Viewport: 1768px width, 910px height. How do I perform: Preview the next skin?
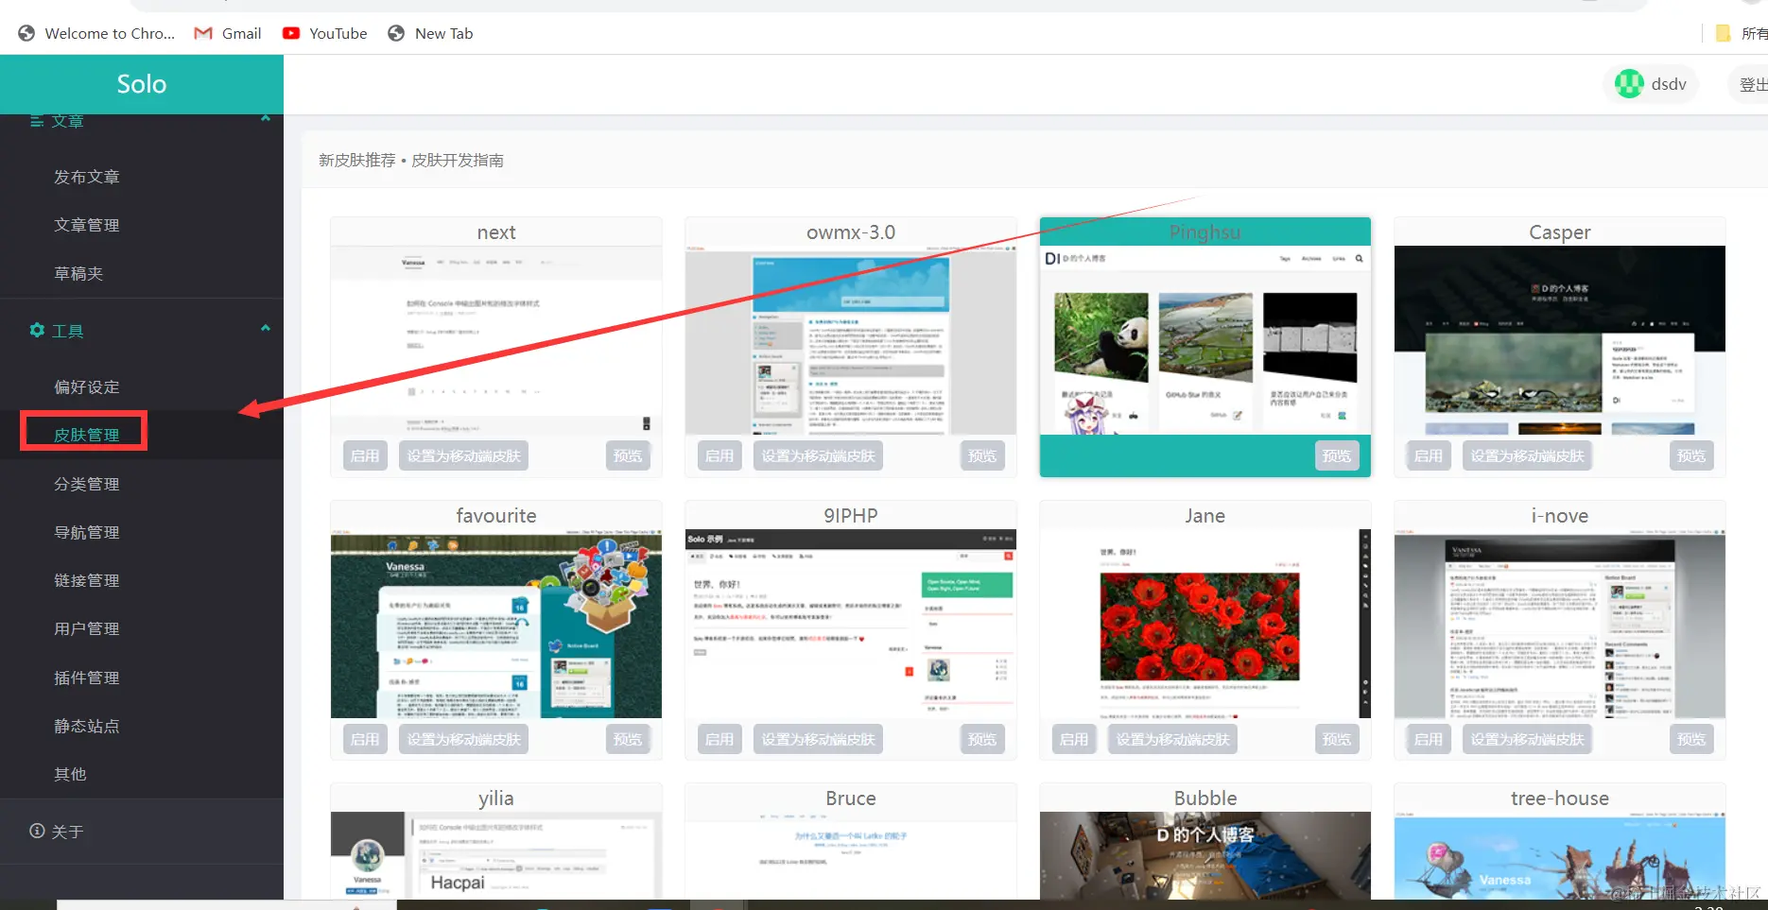point(628,455)
